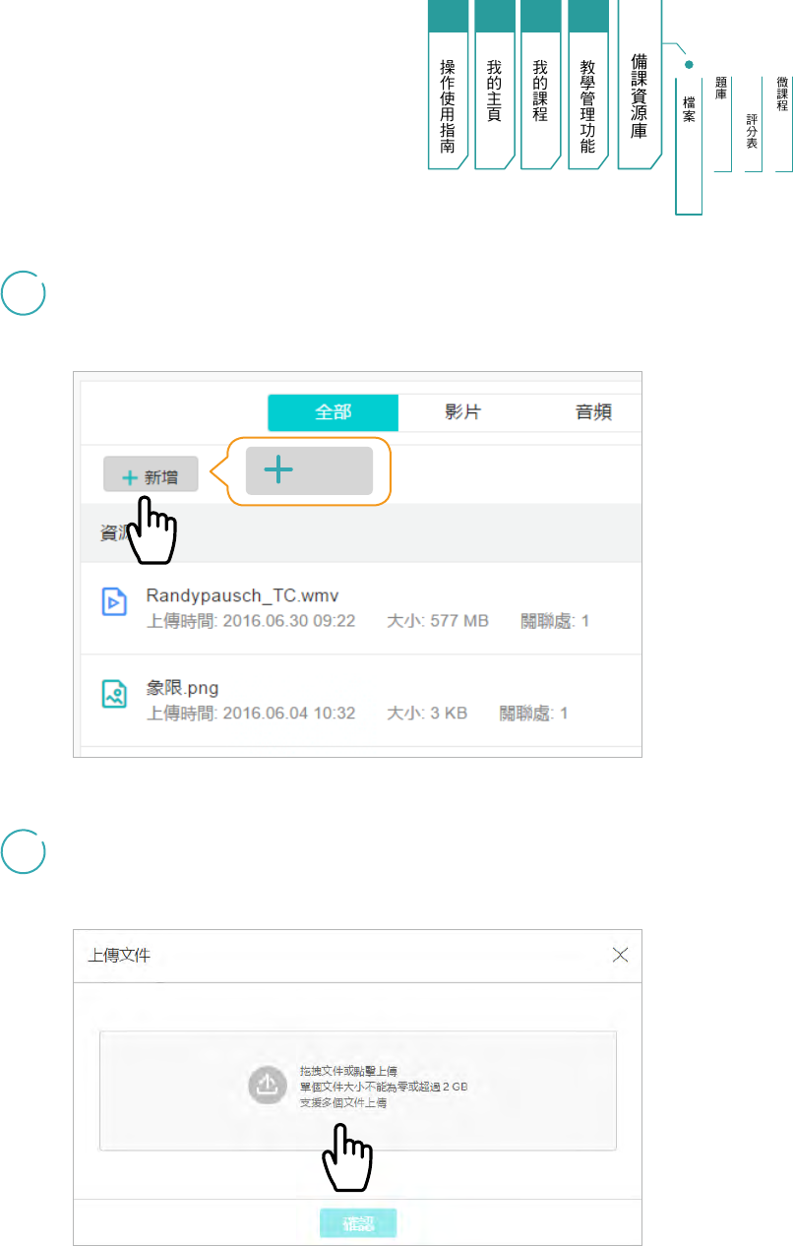Open the 象限.png file name

[x=184, y=687]
